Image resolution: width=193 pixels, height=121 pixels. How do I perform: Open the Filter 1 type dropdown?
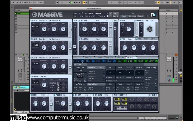99,21
